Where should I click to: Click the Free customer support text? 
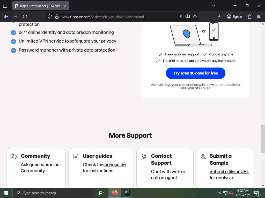182,54
